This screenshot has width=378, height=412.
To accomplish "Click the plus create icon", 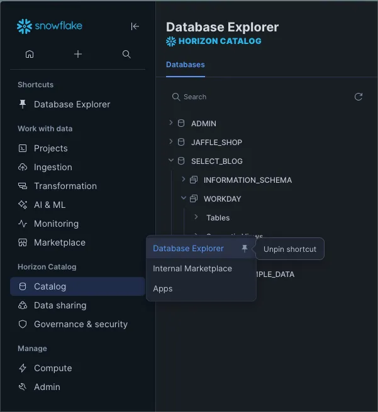I will click(78, 54).
